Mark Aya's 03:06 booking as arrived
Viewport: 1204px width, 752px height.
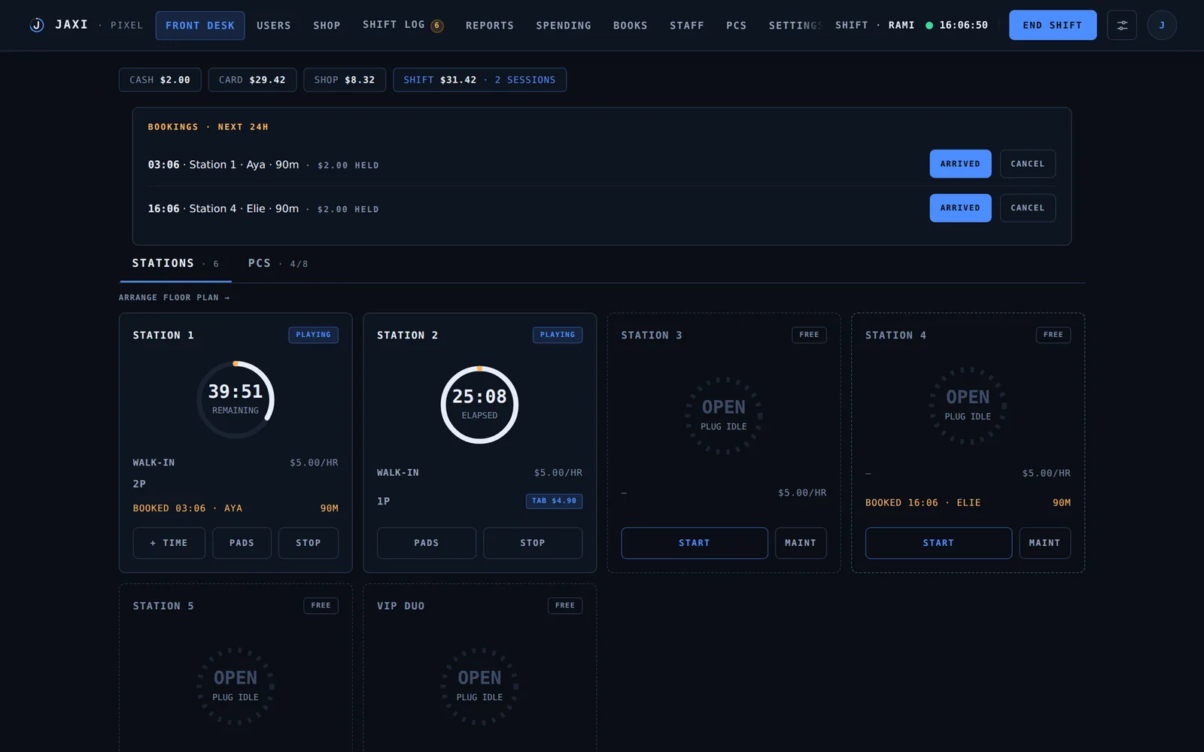960,164
